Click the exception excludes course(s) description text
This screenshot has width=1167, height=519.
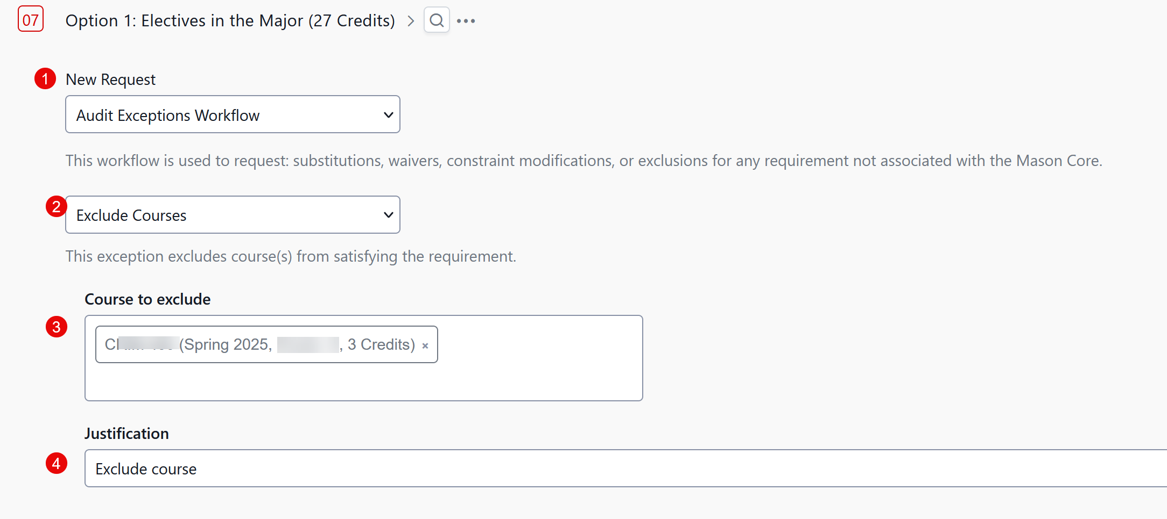pos(291,256)
